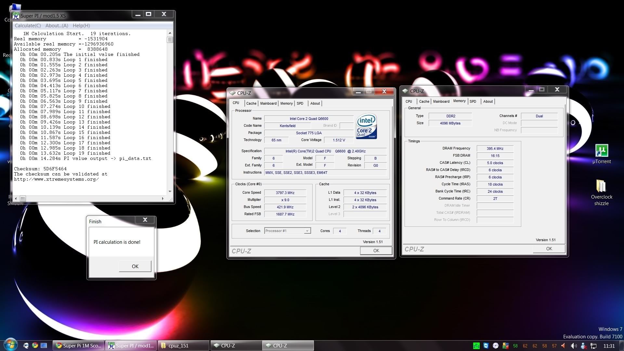Open the AVG antivirus tray icon
Viewport: 624px width, 351px height.
505,346
